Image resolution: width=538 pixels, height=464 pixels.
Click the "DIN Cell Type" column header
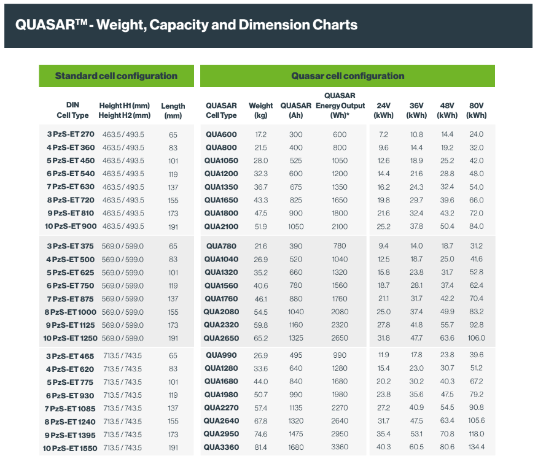72,110
